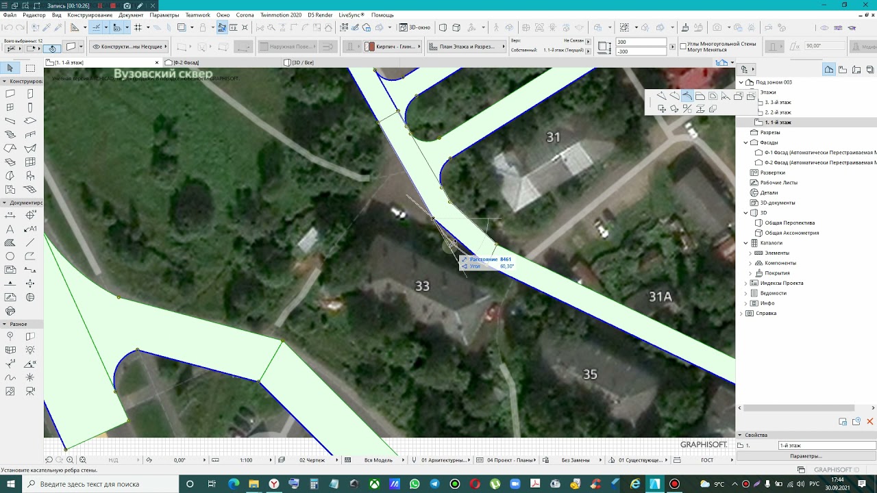
Task: Select the Door tool in toolbox
Action: tap(30, 94)
